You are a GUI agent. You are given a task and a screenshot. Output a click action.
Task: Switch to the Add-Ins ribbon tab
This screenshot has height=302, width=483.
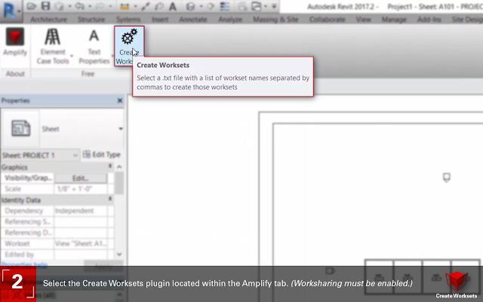click(x=429, y=20)
